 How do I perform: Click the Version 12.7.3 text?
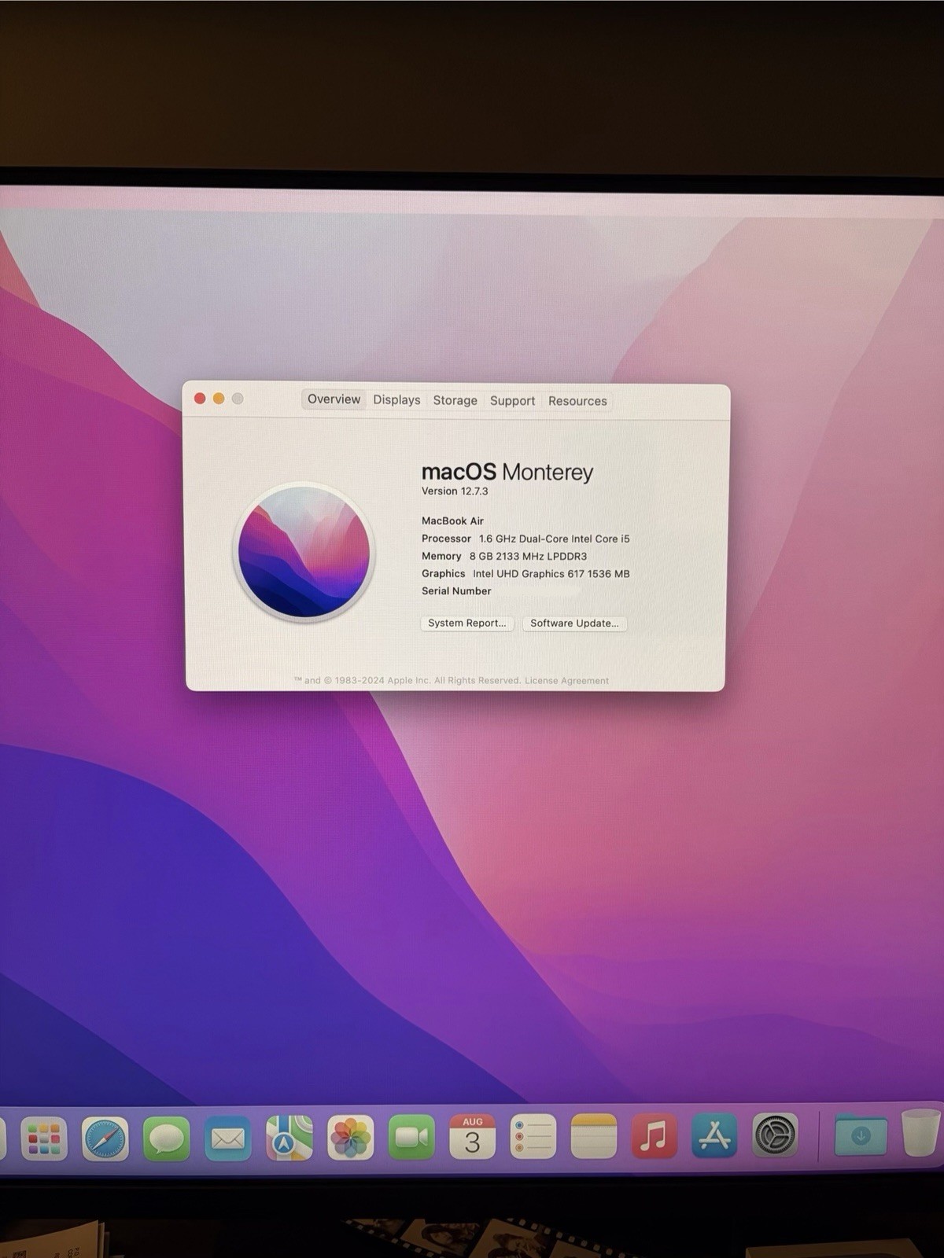pyautogui.click(x=455, y=491)
